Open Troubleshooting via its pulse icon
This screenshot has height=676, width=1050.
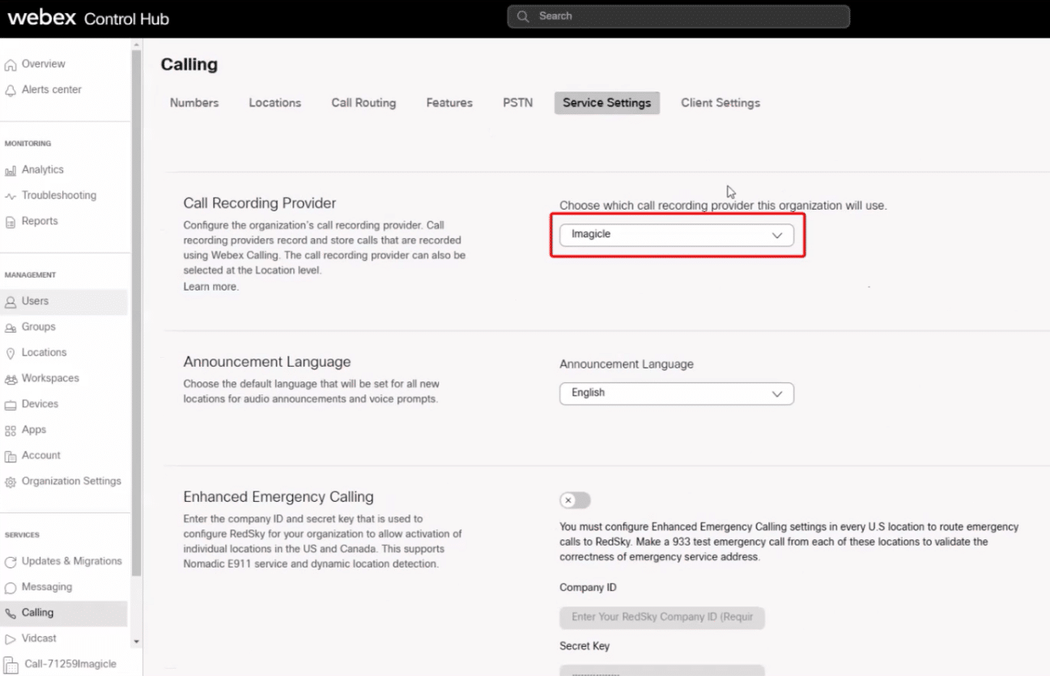[11, 196]
